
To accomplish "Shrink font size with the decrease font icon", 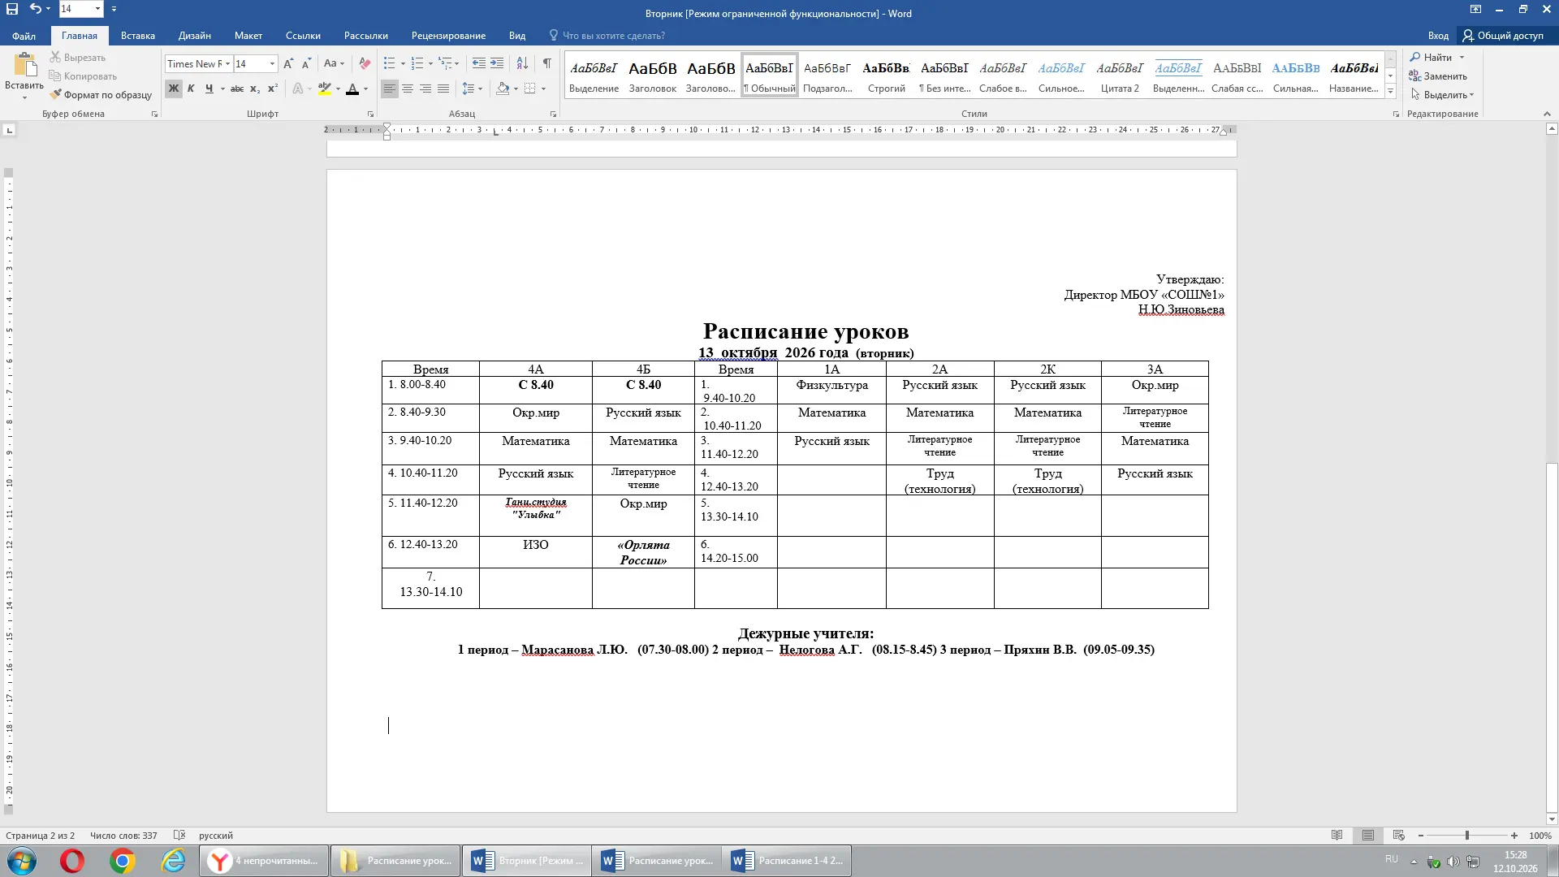I will 306,63.
